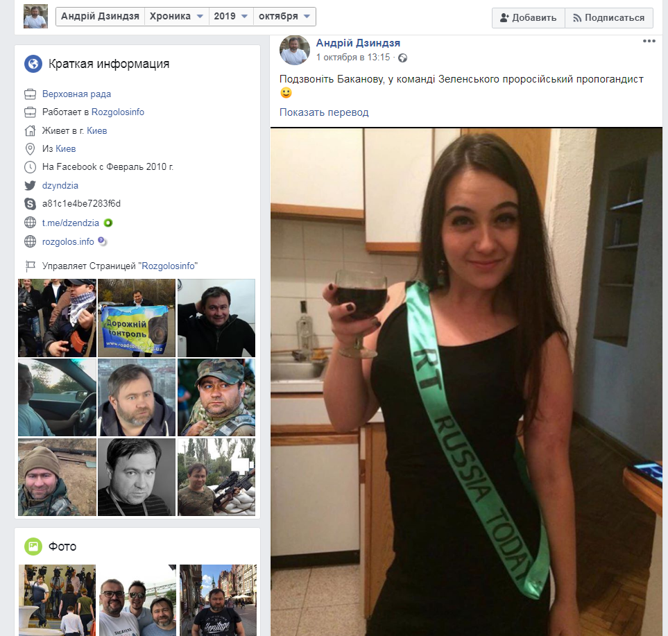Open the t.me/dzendzia link
668x636 pixels.
(x=70, y=223)
